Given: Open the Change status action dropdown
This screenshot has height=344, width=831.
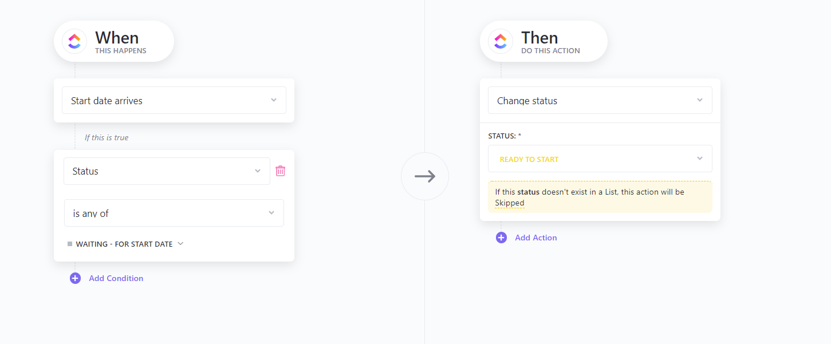Looking at the screenshot, I should coord(600,100).
